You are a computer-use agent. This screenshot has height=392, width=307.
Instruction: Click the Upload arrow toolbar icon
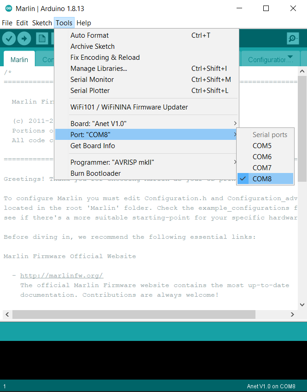point(24,39)
